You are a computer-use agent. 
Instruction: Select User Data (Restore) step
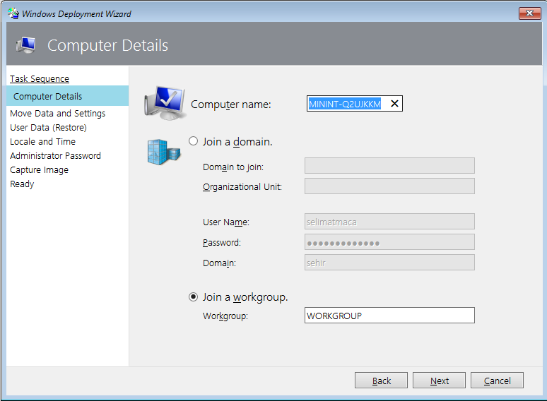[48, 127]
